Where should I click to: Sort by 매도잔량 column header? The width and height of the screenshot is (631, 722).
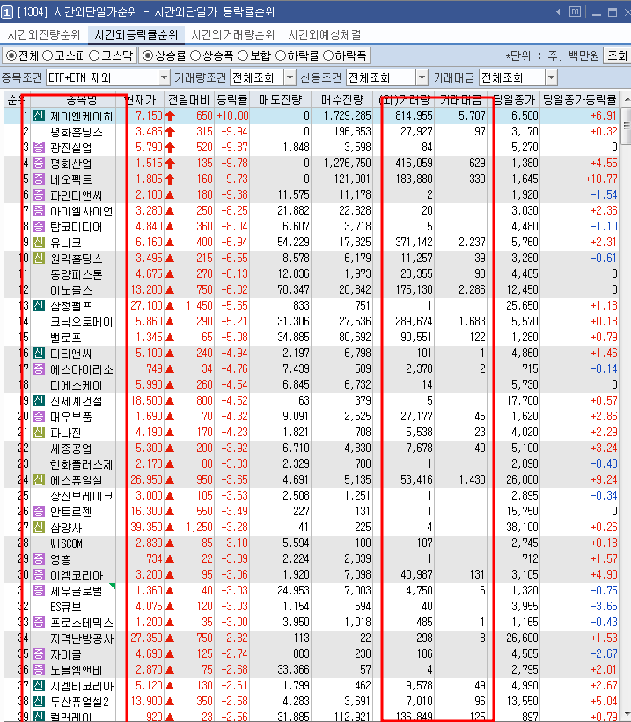click(x=280, y=99)
